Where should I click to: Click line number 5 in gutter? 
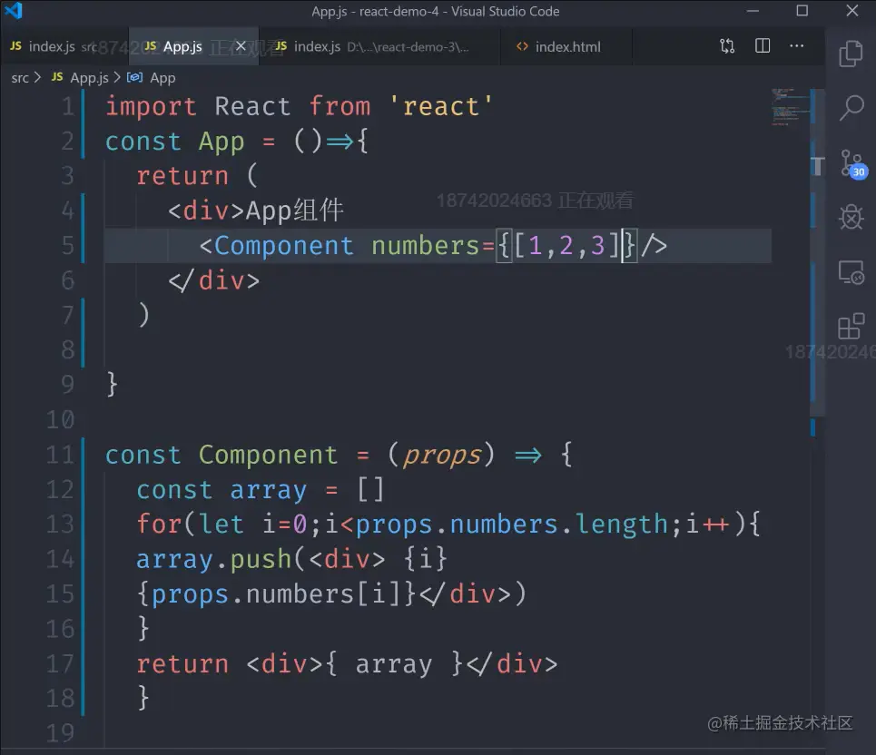(x=67, y=246)
